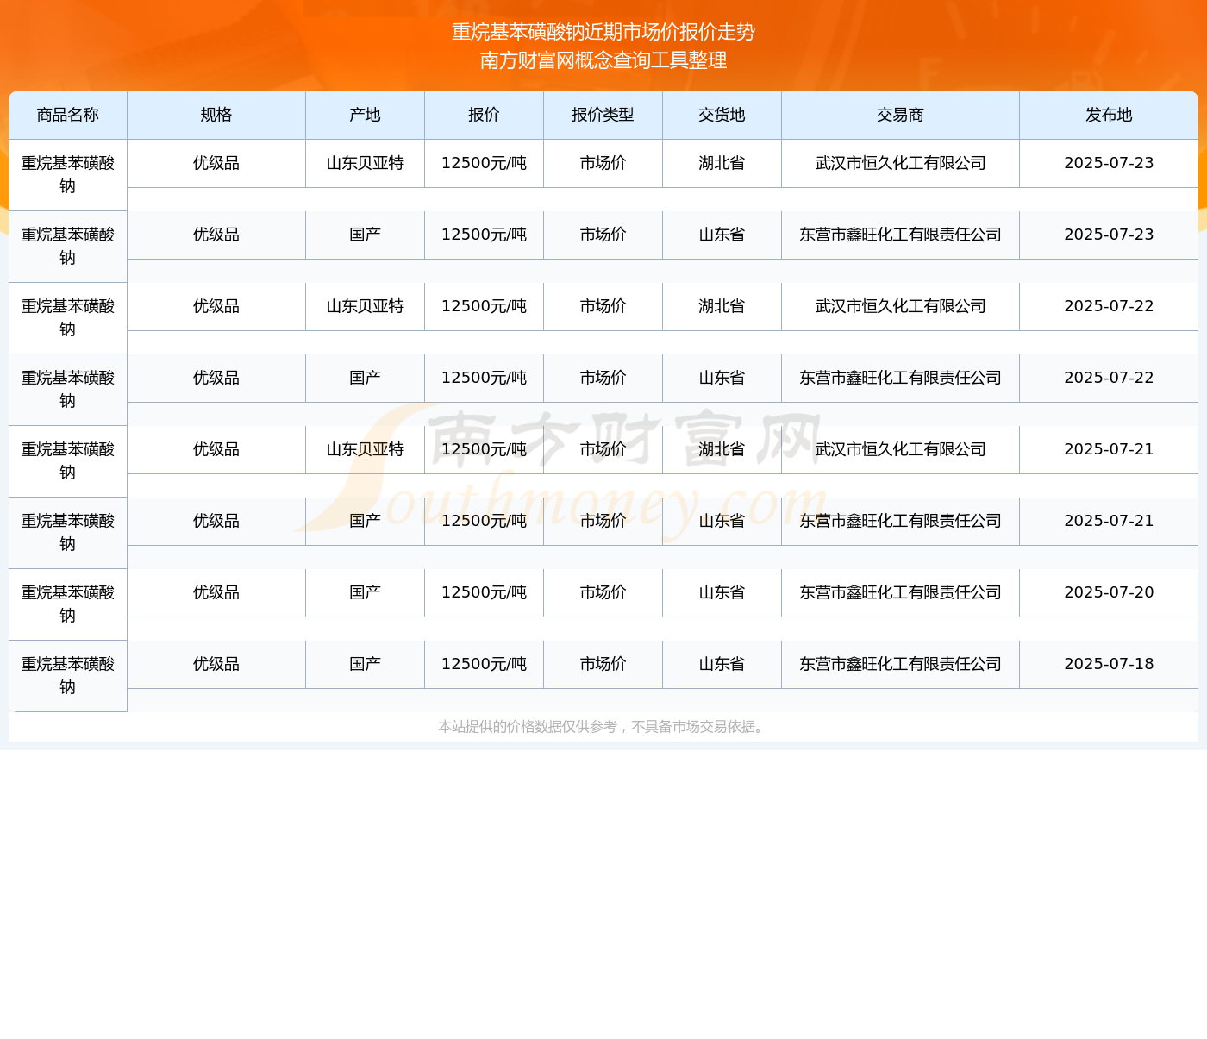Click 市场价 in the 2025-07-20 row
This screenshot has height=1039, width=1207.
point(603,592)
